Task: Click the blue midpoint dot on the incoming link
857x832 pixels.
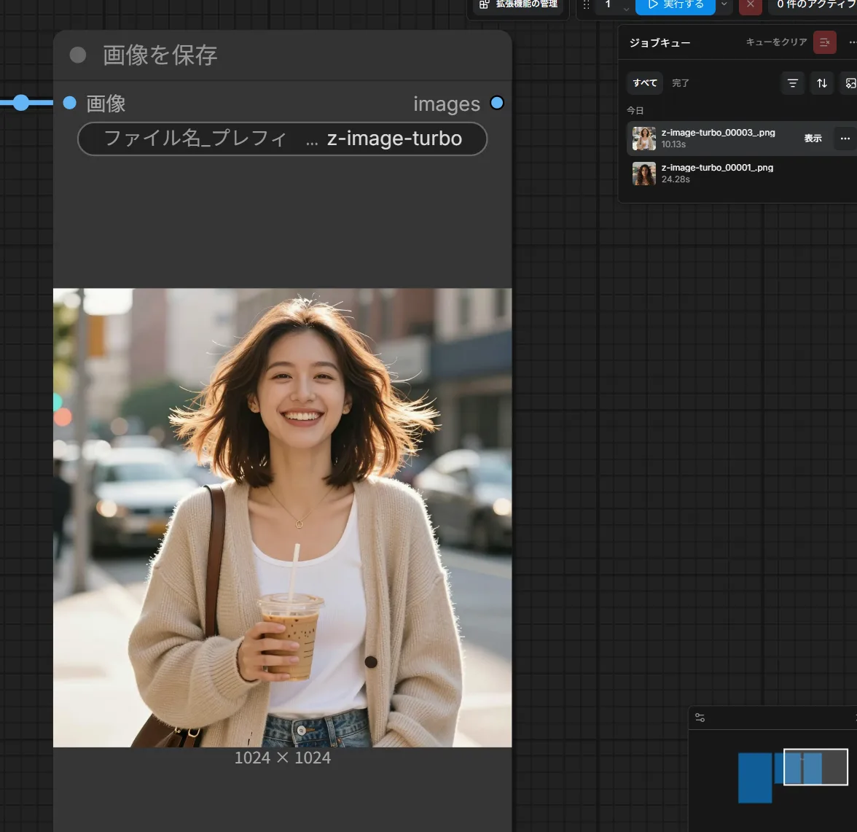Action: tap(20, 102)
